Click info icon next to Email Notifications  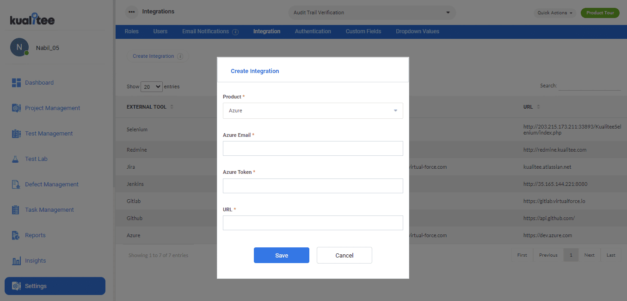[x=235, y=32]
